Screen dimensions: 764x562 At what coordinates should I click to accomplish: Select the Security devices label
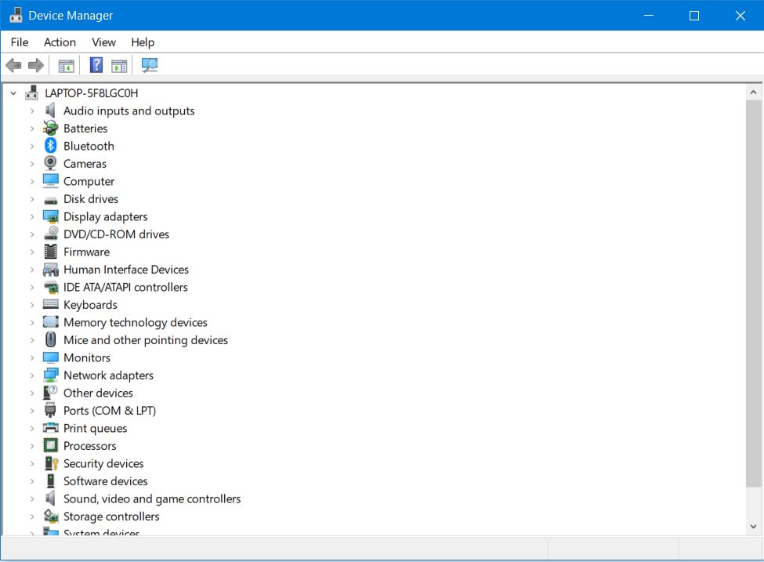pos(103,463)
